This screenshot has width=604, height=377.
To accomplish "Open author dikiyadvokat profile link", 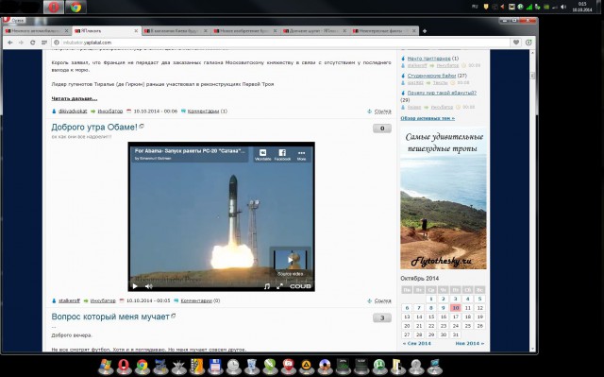I will click(x=73, y=111).
